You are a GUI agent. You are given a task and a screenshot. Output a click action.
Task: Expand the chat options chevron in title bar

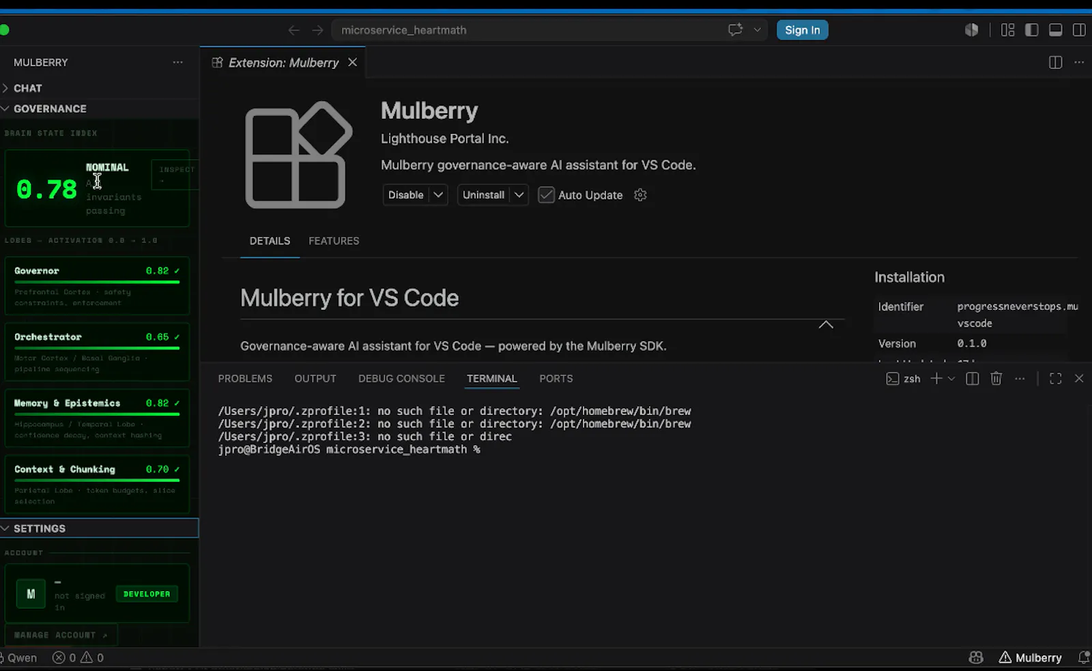pyautogui.click(x=757, y=29)
